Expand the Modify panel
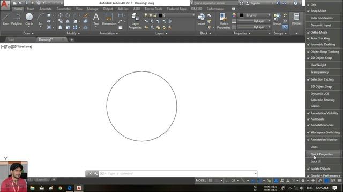 (73, 33)
